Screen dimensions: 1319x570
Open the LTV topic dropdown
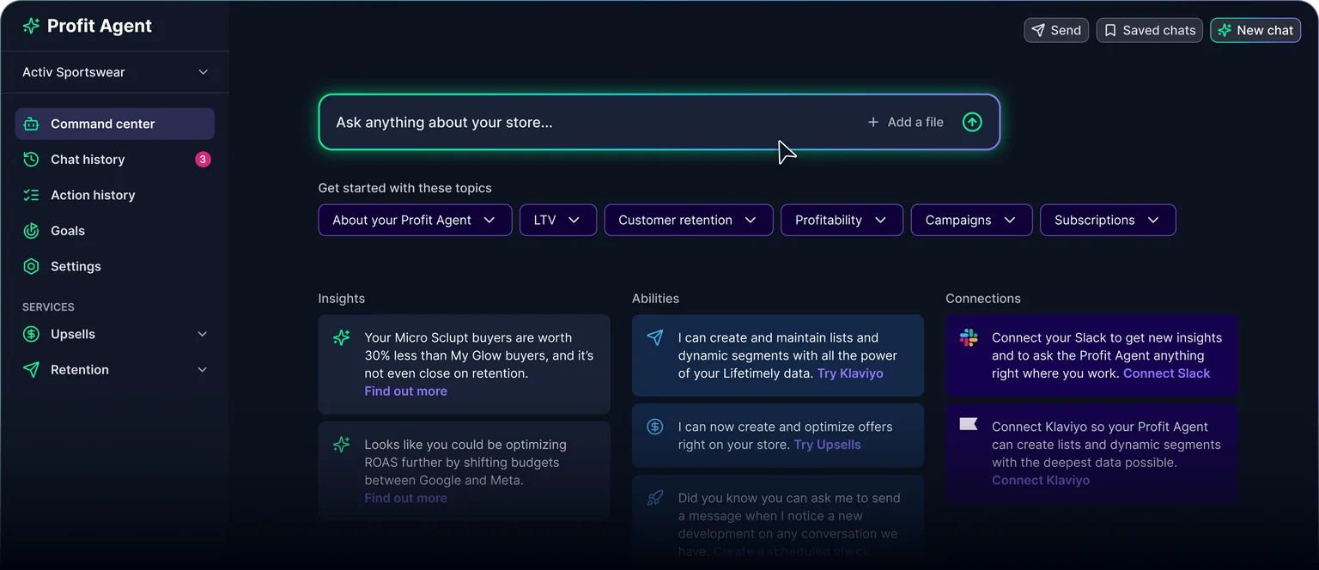click(x=557, y=220)
